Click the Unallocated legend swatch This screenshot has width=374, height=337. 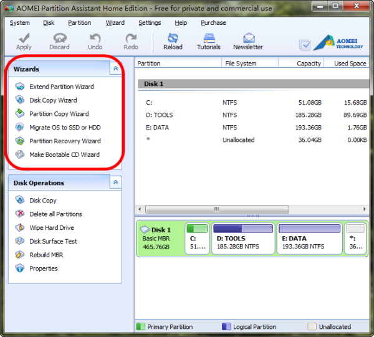coord(312,326)
